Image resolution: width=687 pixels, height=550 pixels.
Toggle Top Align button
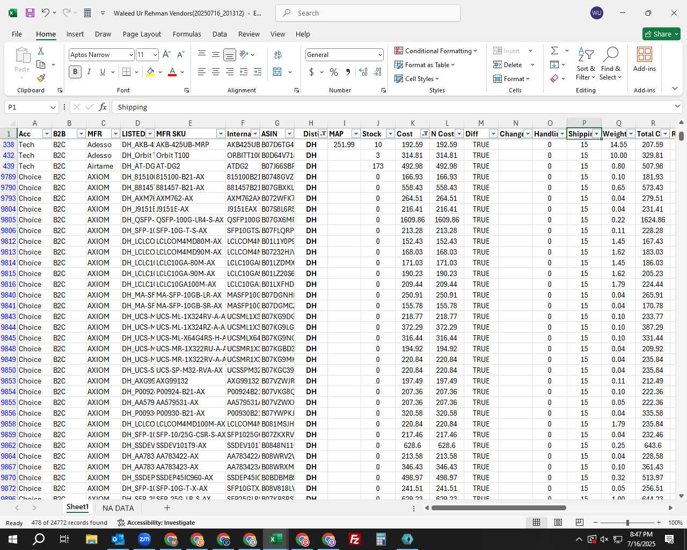202,55
